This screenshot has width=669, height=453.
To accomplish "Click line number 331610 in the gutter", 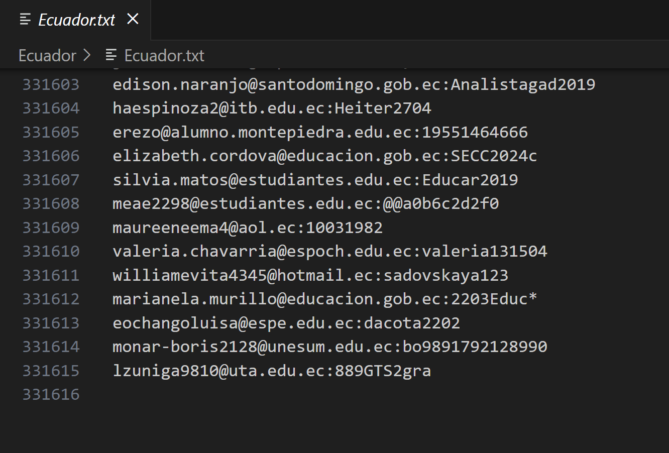I will [x=51, y=251].
